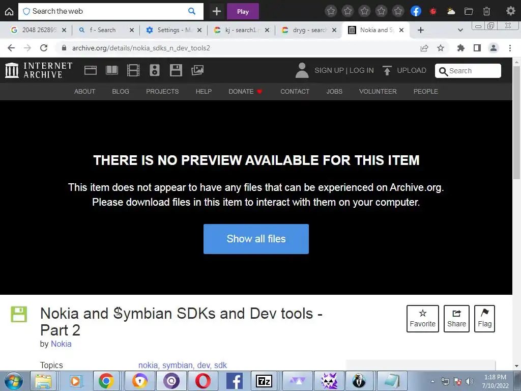Click the Internet Archive Search field
The width and height of the screenshot is (521, 391).
click(x=468, y=71)
